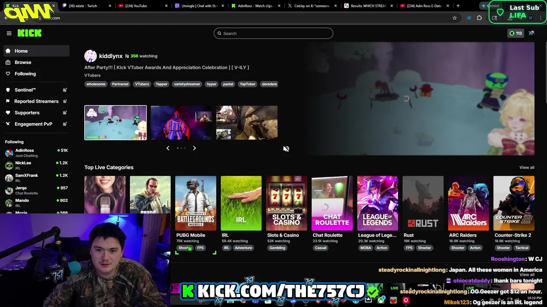Click the varietystreamer tag
Image resolution: width=547 pixels, height=307 pixels.
[187, 84]
